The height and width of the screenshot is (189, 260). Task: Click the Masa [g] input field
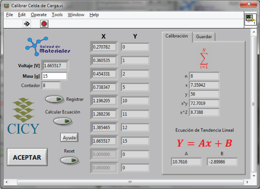click(x=54, y=76)
